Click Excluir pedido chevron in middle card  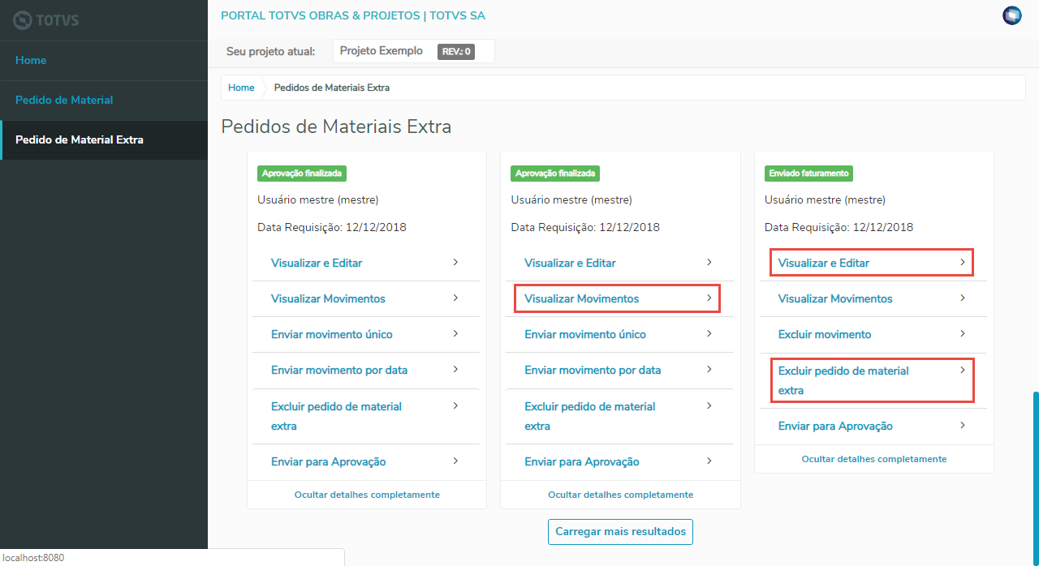click(709, 405)
